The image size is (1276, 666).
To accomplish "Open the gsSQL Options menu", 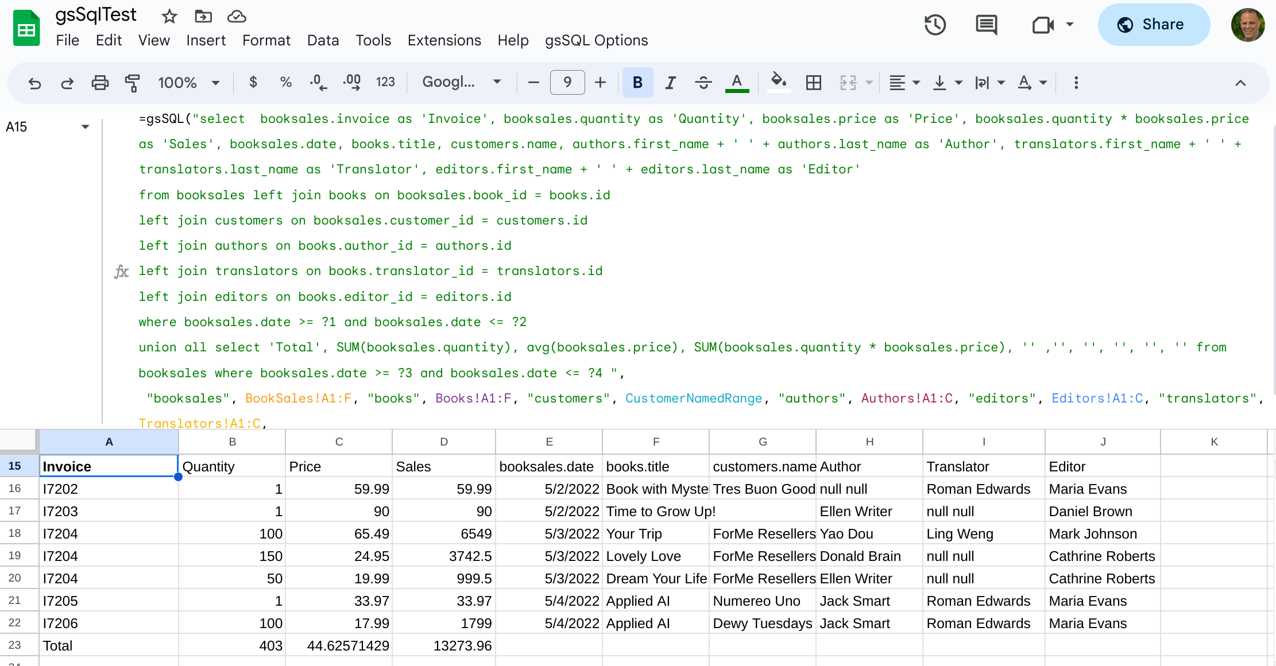I will tap(596, 40).
